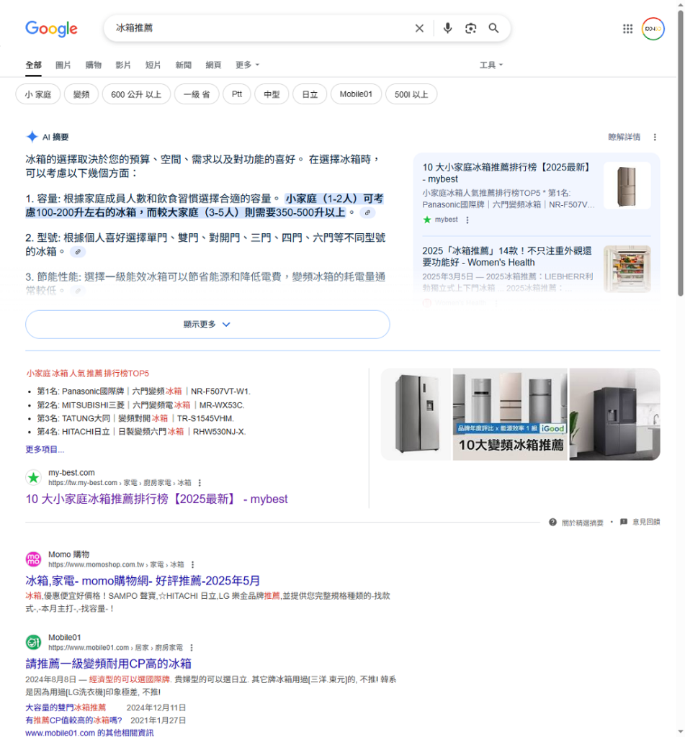The width and height of the screenshot is (685, 737).
Task: Click the microphone voice search icon
Action: (x=447, y=28)
